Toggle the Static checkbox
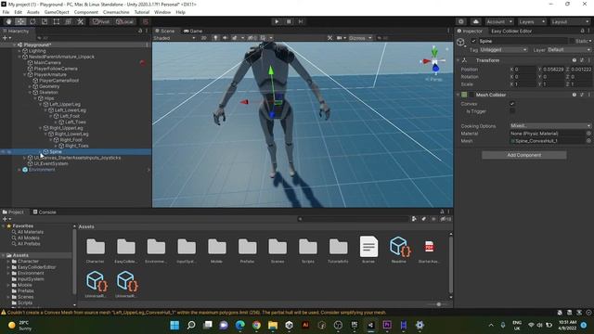This screenshot has height=334, width=594. (x=572, y=41)
